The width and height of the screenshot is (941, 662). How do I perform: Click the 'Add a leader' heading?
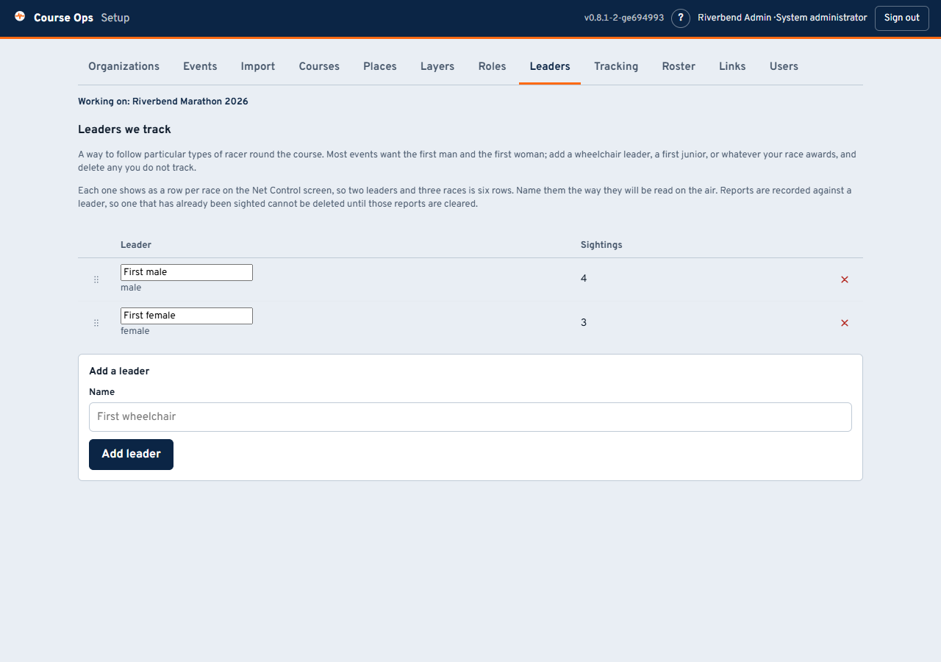pos(119,371)
